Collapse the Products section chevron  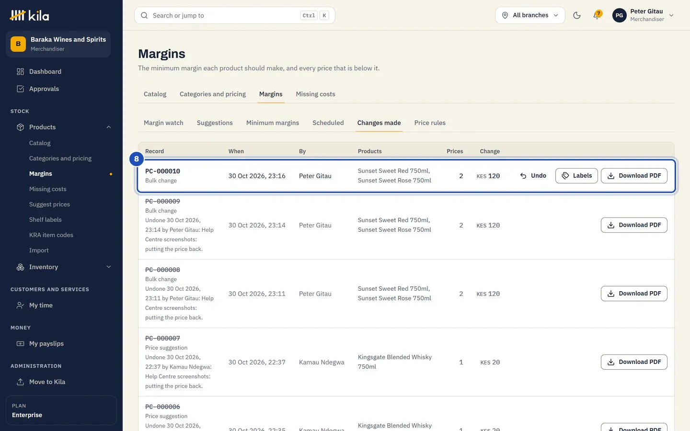click(109, 127)
